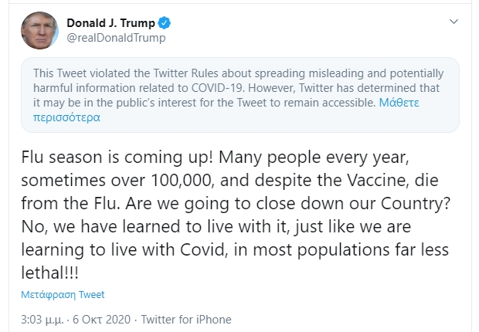
Task: Click Donald J. Trump's profile avatar
Action: (38, 30)
